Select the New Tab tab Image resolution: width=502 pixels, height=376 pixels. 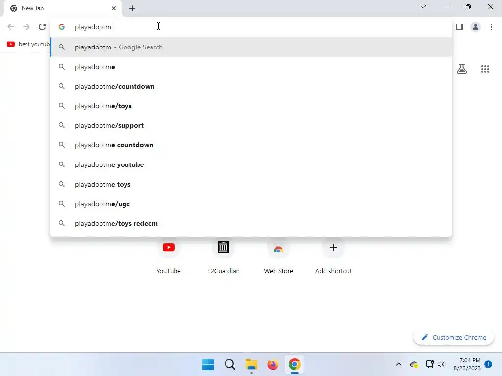(x=62, y=8)
